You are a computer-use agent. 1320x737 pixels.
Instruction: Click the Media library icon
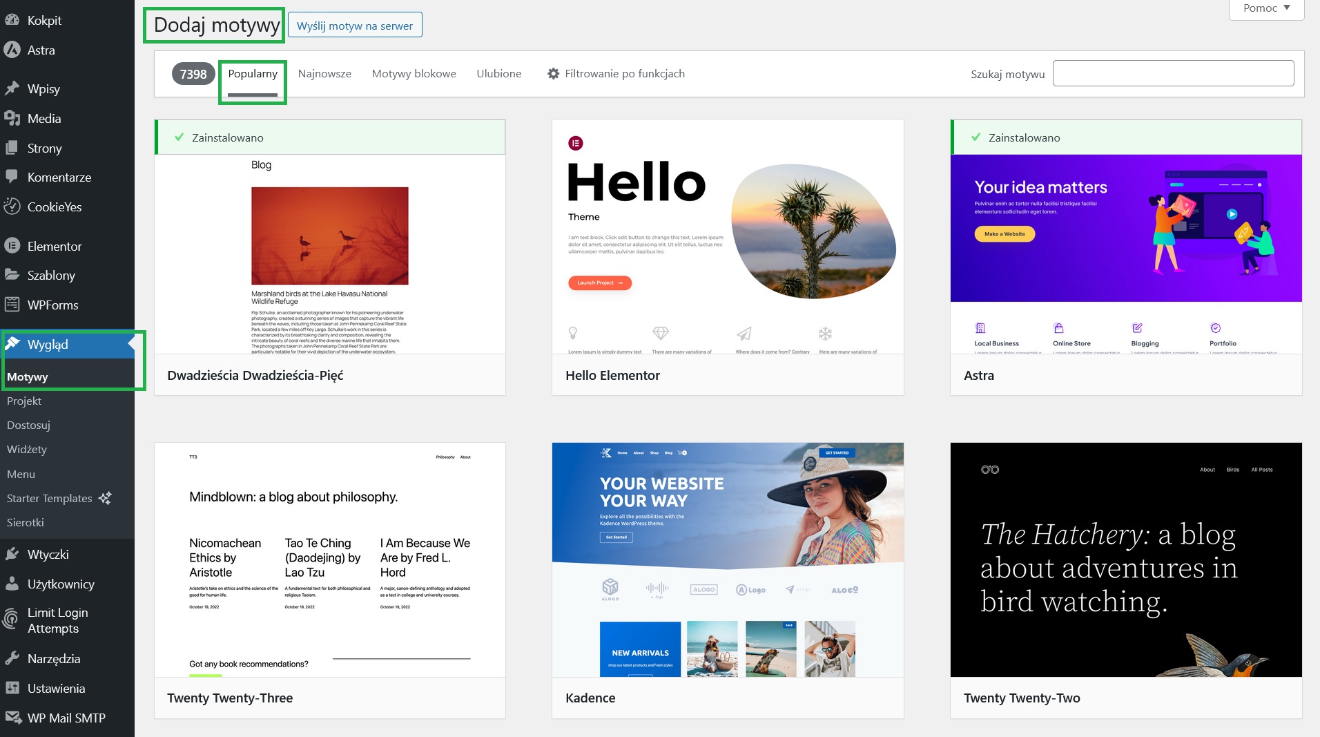[12, 118]
